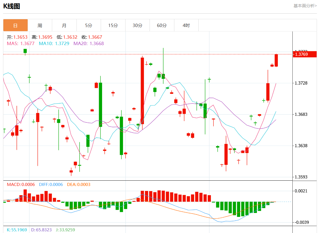Click the D:65.8323 KDJ value
This screenshot has height=233, width=320.
pyautogui.click(x=41, y=230)
